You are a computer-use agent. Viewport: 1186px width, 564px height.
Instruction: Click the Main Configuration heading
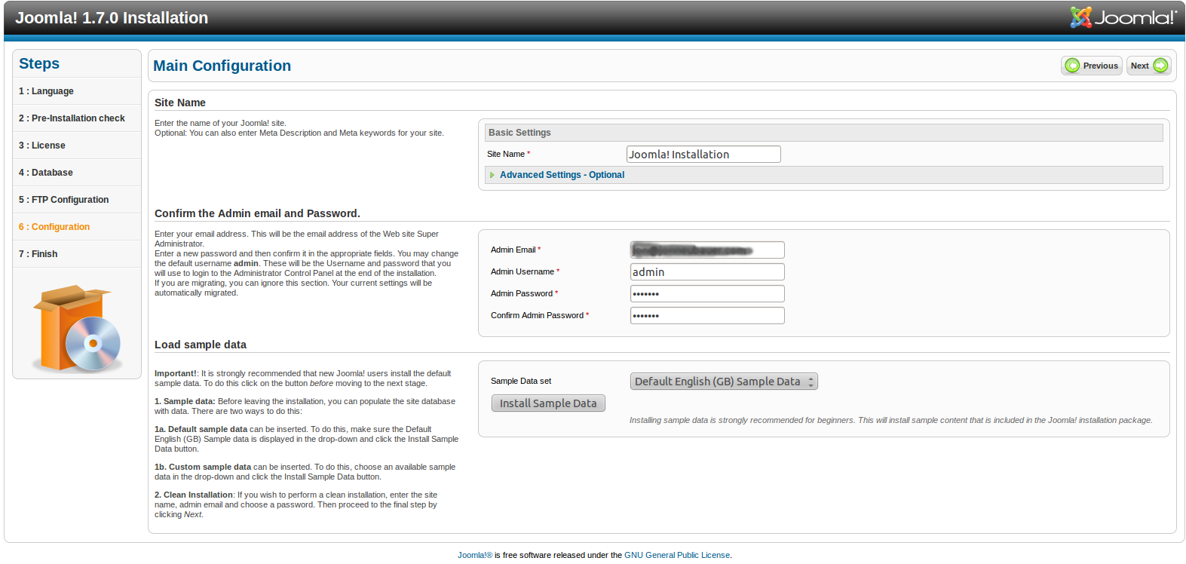pyautogui.click(x=222, y=66)
